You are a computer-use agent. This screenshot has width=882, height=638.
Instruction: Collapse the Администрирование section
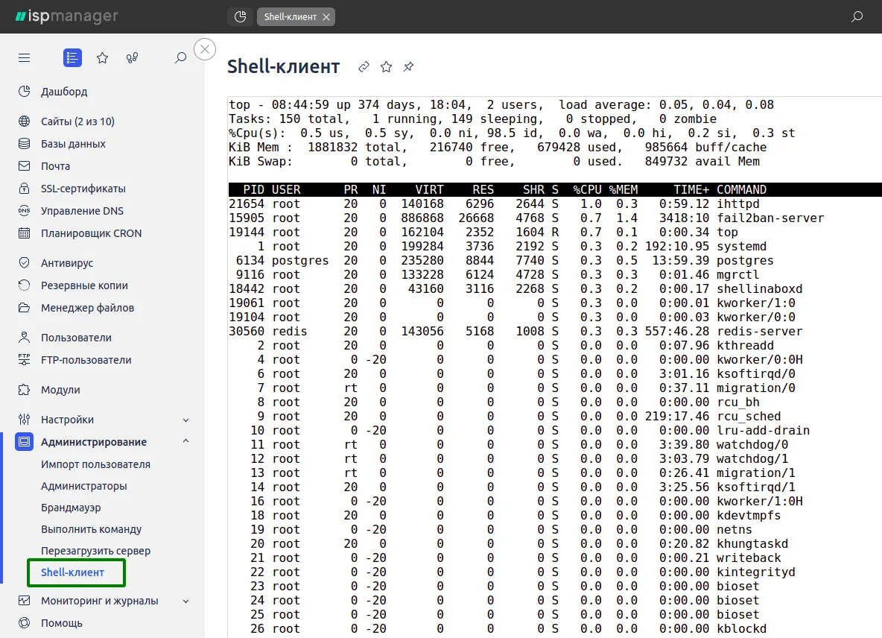click(185, 441)
